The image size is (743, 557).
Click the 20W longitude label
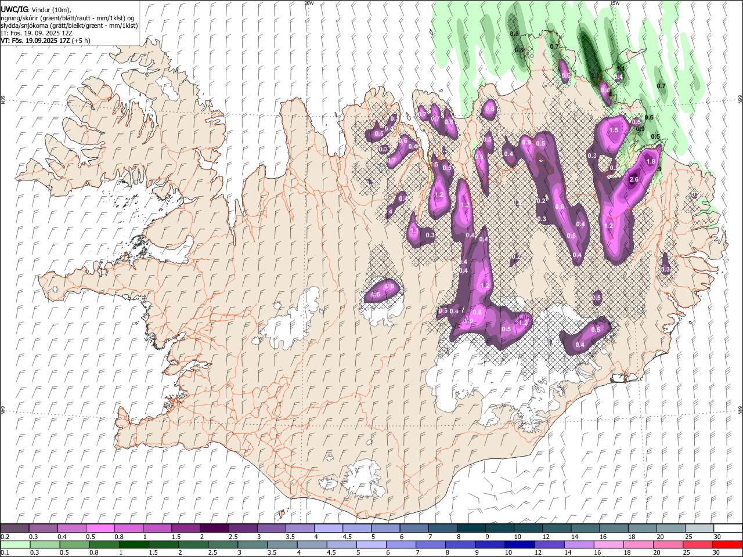click(x=309, y=3)
